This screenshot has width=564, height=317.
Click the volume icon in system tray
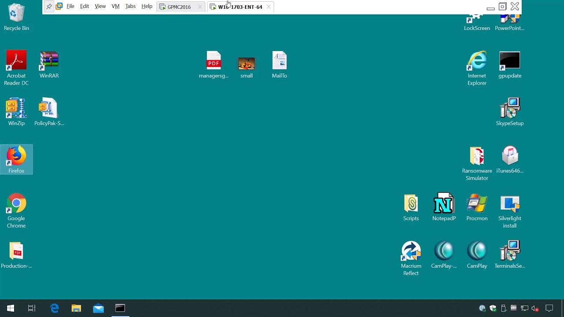[x=535, y=308]
